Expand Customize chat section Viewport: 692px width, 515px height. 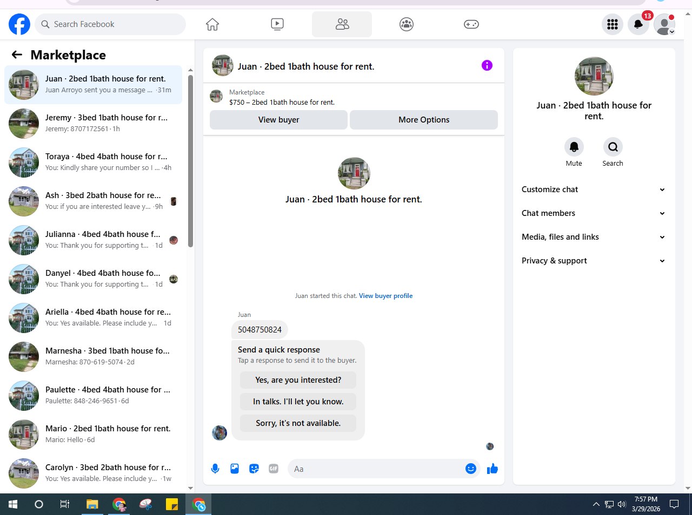[x=594, y=189]
